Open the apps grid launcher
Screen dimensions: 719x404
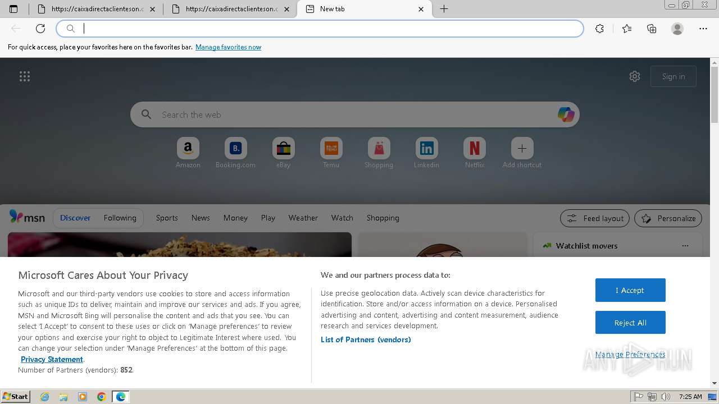click(x=25, y=76)
